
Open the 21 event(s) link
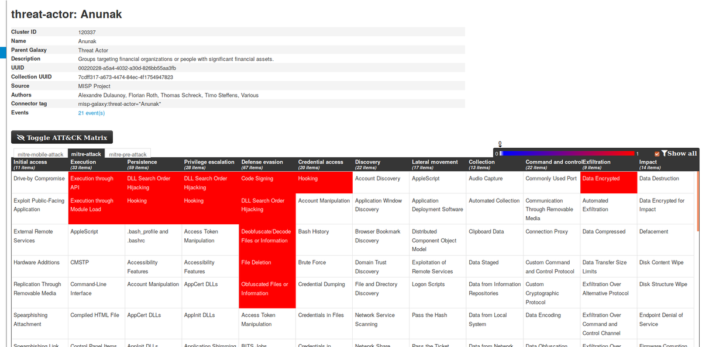(91, 113)
